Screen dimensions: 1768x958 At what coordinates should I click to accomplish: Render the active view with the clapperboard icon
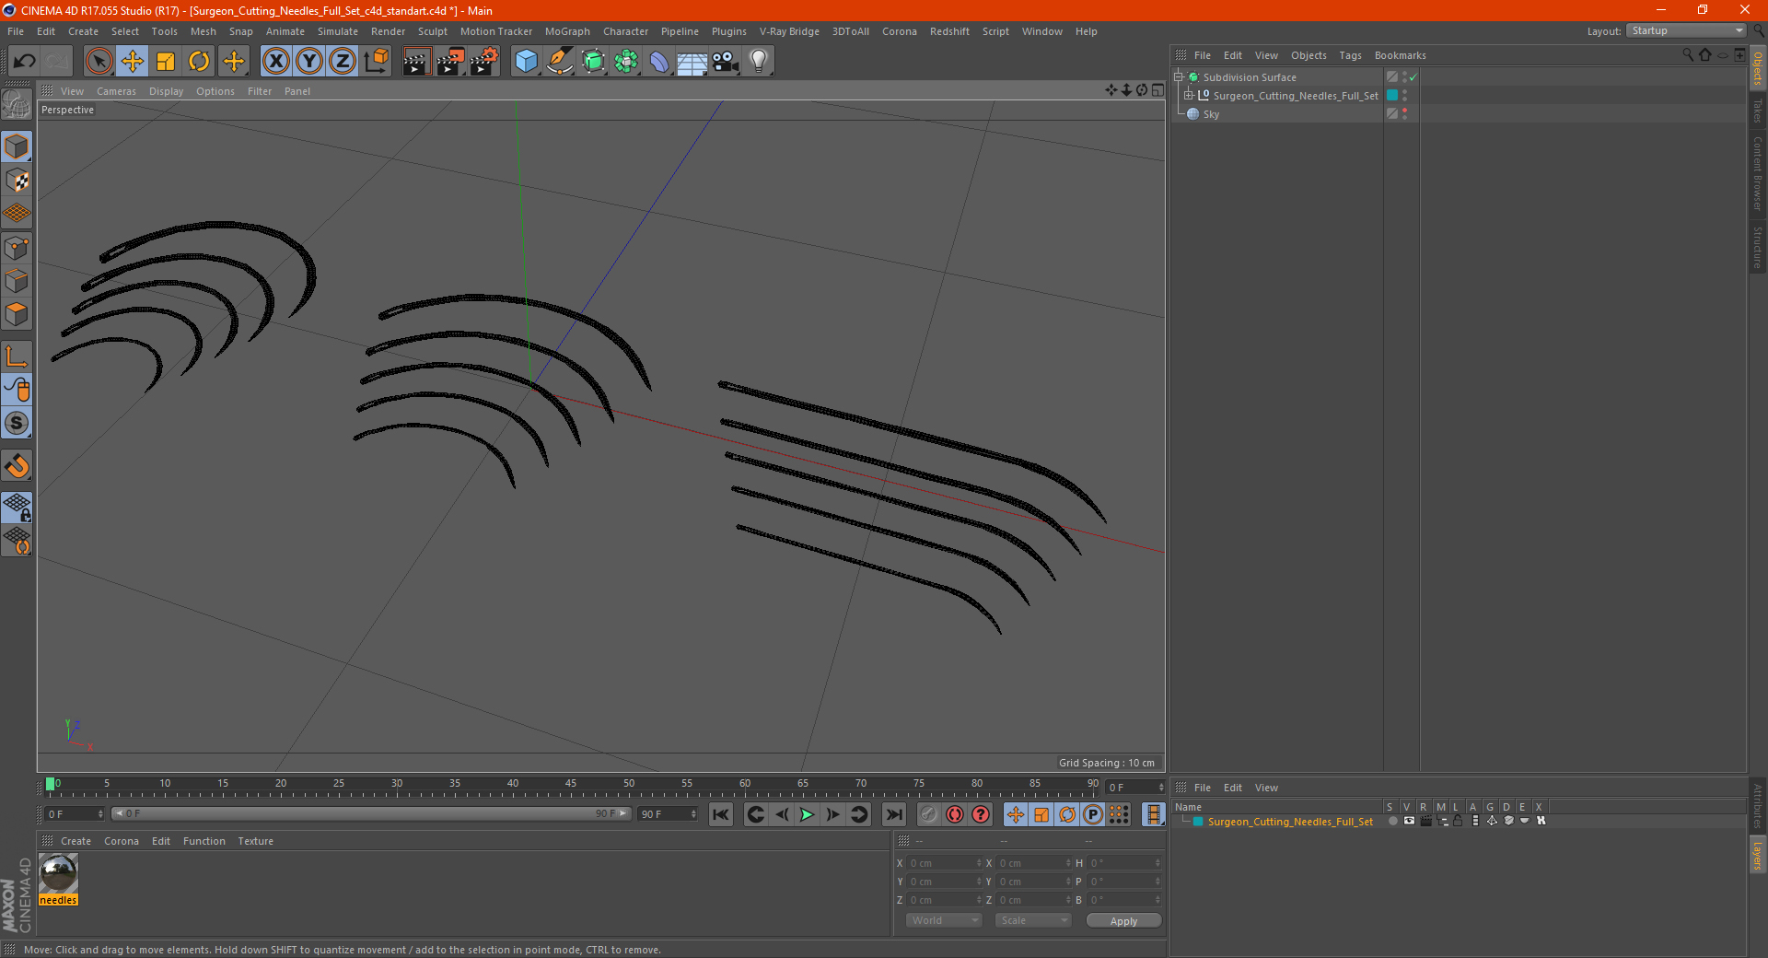pyautogui.click(x=416, y=62)
